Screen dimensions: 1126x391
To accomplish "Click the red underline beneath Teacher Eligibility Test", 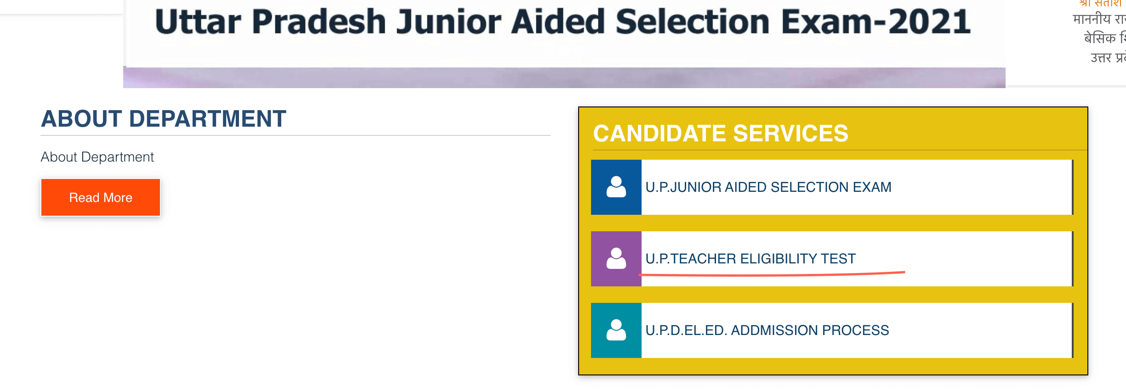I will point(772,274).
